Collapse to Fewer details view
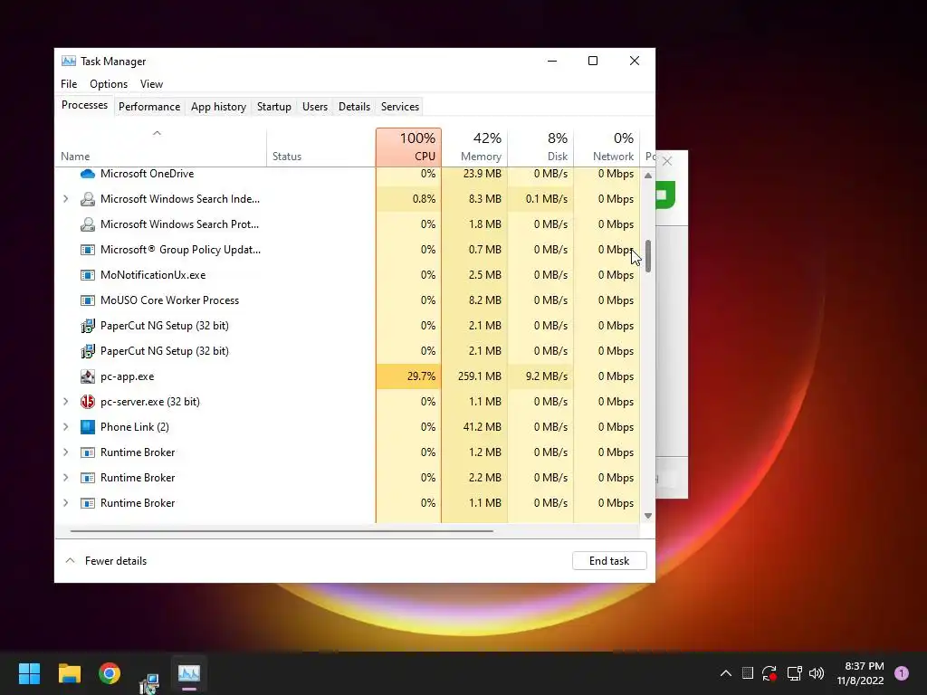 coord(106,561)
